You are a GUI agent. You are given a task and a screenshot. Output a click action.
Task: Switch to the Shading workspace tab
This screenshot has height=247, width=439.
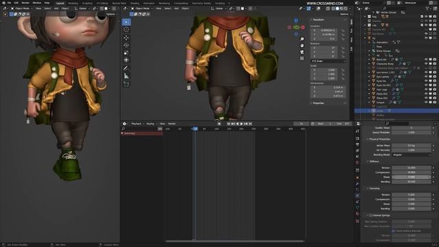pyautogui.click(x=134, y=3)
